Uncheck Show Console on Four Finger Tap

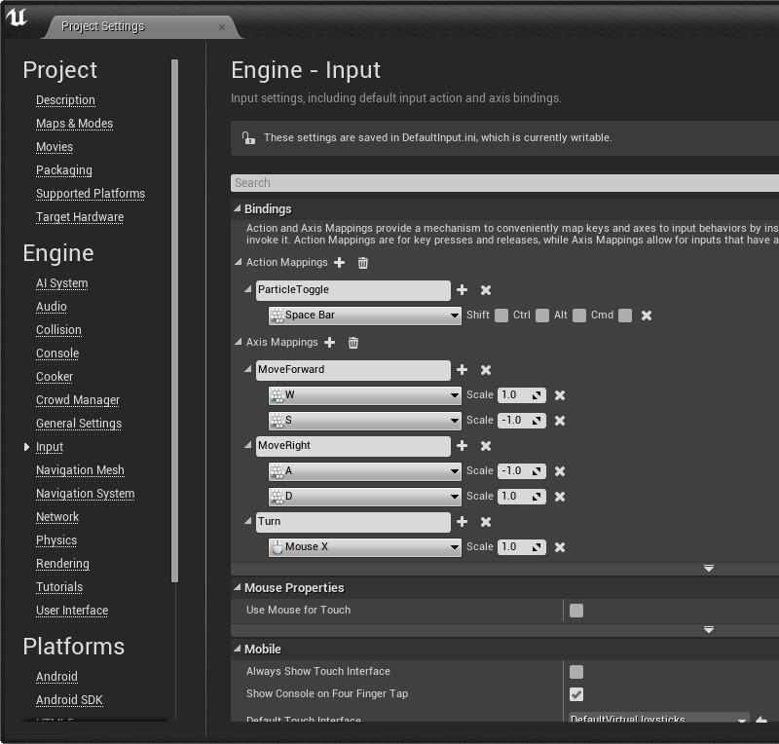tap(576, 694)
